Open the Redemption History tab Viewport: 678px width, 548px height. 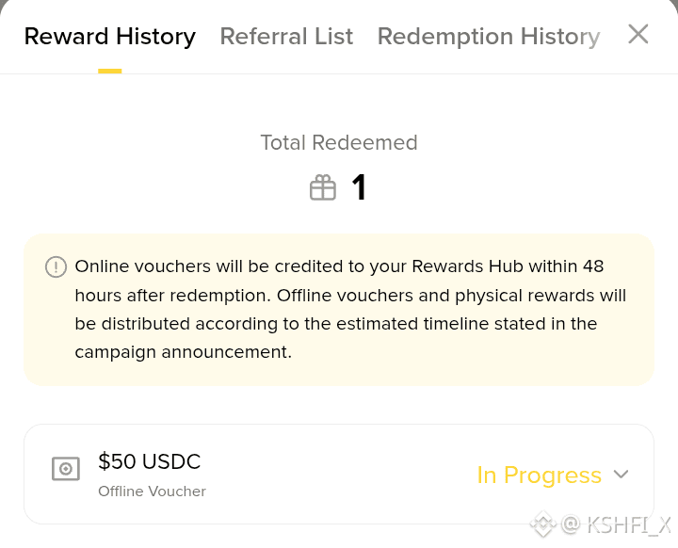(x=489, y=37)
